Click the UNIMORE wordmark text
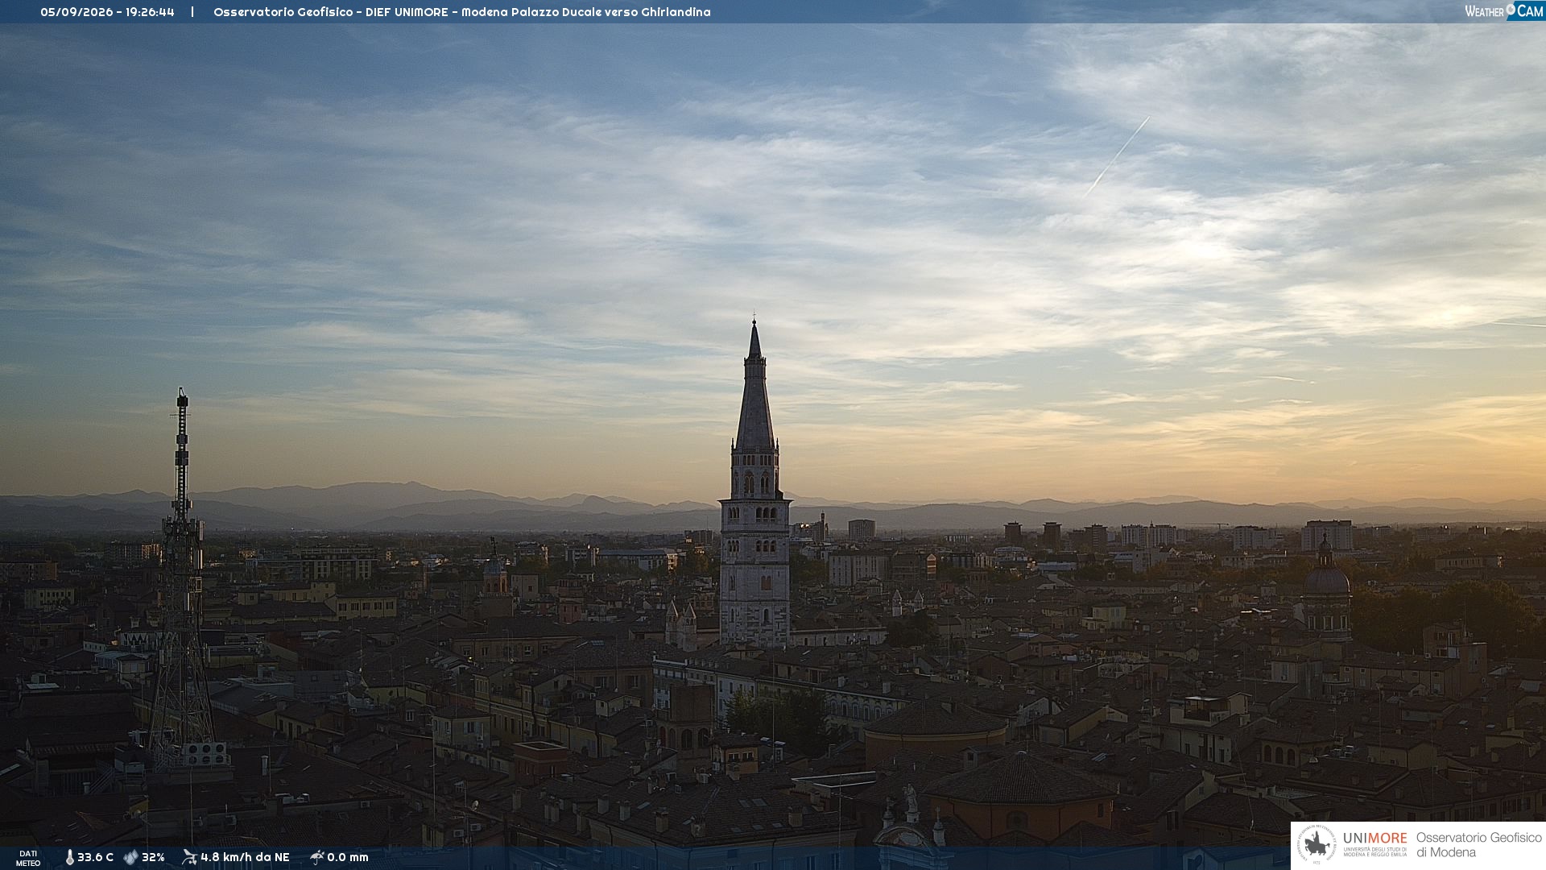 [x=1375, y=838]
